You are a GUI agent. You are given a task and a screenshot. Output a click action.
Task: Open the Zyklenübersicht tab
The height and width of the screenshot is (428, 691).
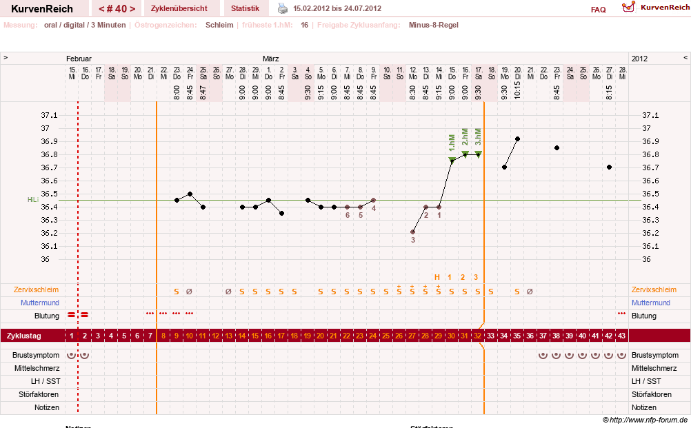(x=179, y=8)
